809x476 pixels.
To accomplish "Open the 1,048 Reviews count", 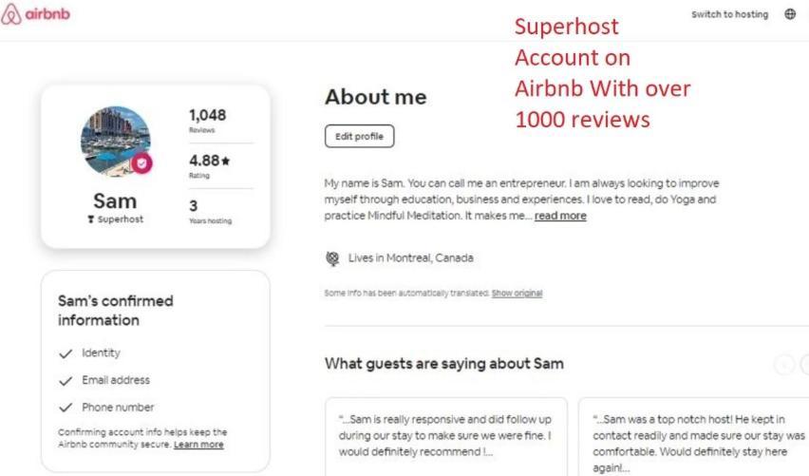I will (x=207, y=121).
